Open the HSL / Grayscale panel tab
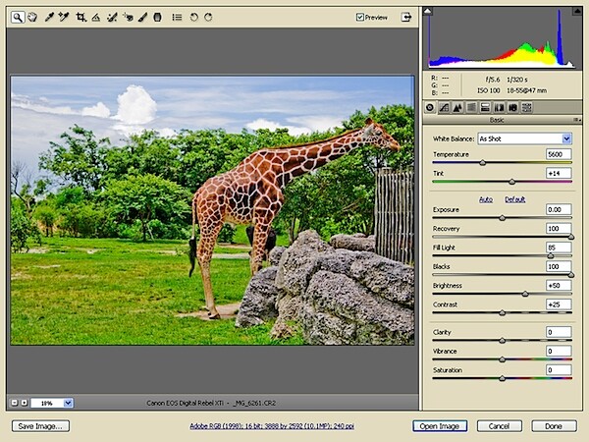 pyautogui.click(x=471, y=108)
